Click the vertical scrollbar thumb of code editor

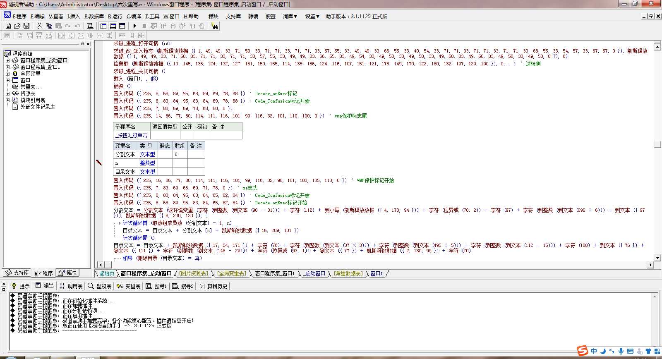click(657, 144)
